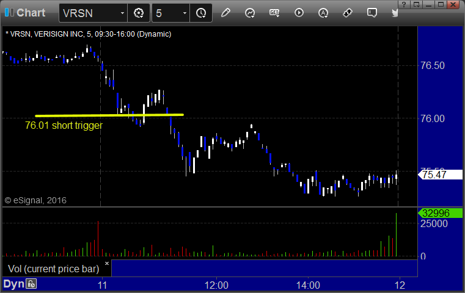Click the time axis date label 11
Viewport: 465px width, 293px height.
102,285
